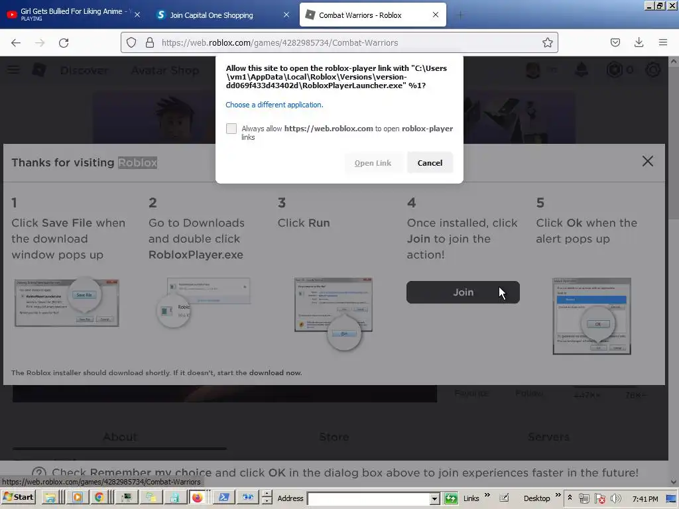Click the quick launch toolbar stepper arrows

pos(267,498)
